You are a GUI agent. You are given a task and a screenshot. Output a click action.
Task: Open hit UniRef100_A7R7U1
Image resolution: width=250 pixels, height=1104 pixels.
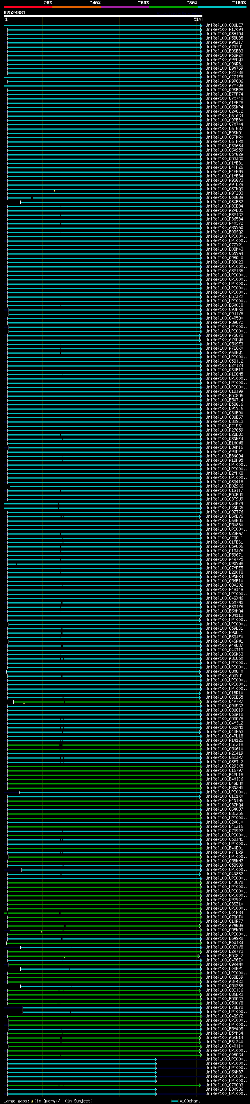[x=224, y=47]
